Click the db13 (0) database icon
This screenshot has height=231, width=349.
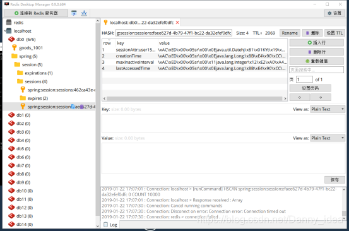coord(11,216)
